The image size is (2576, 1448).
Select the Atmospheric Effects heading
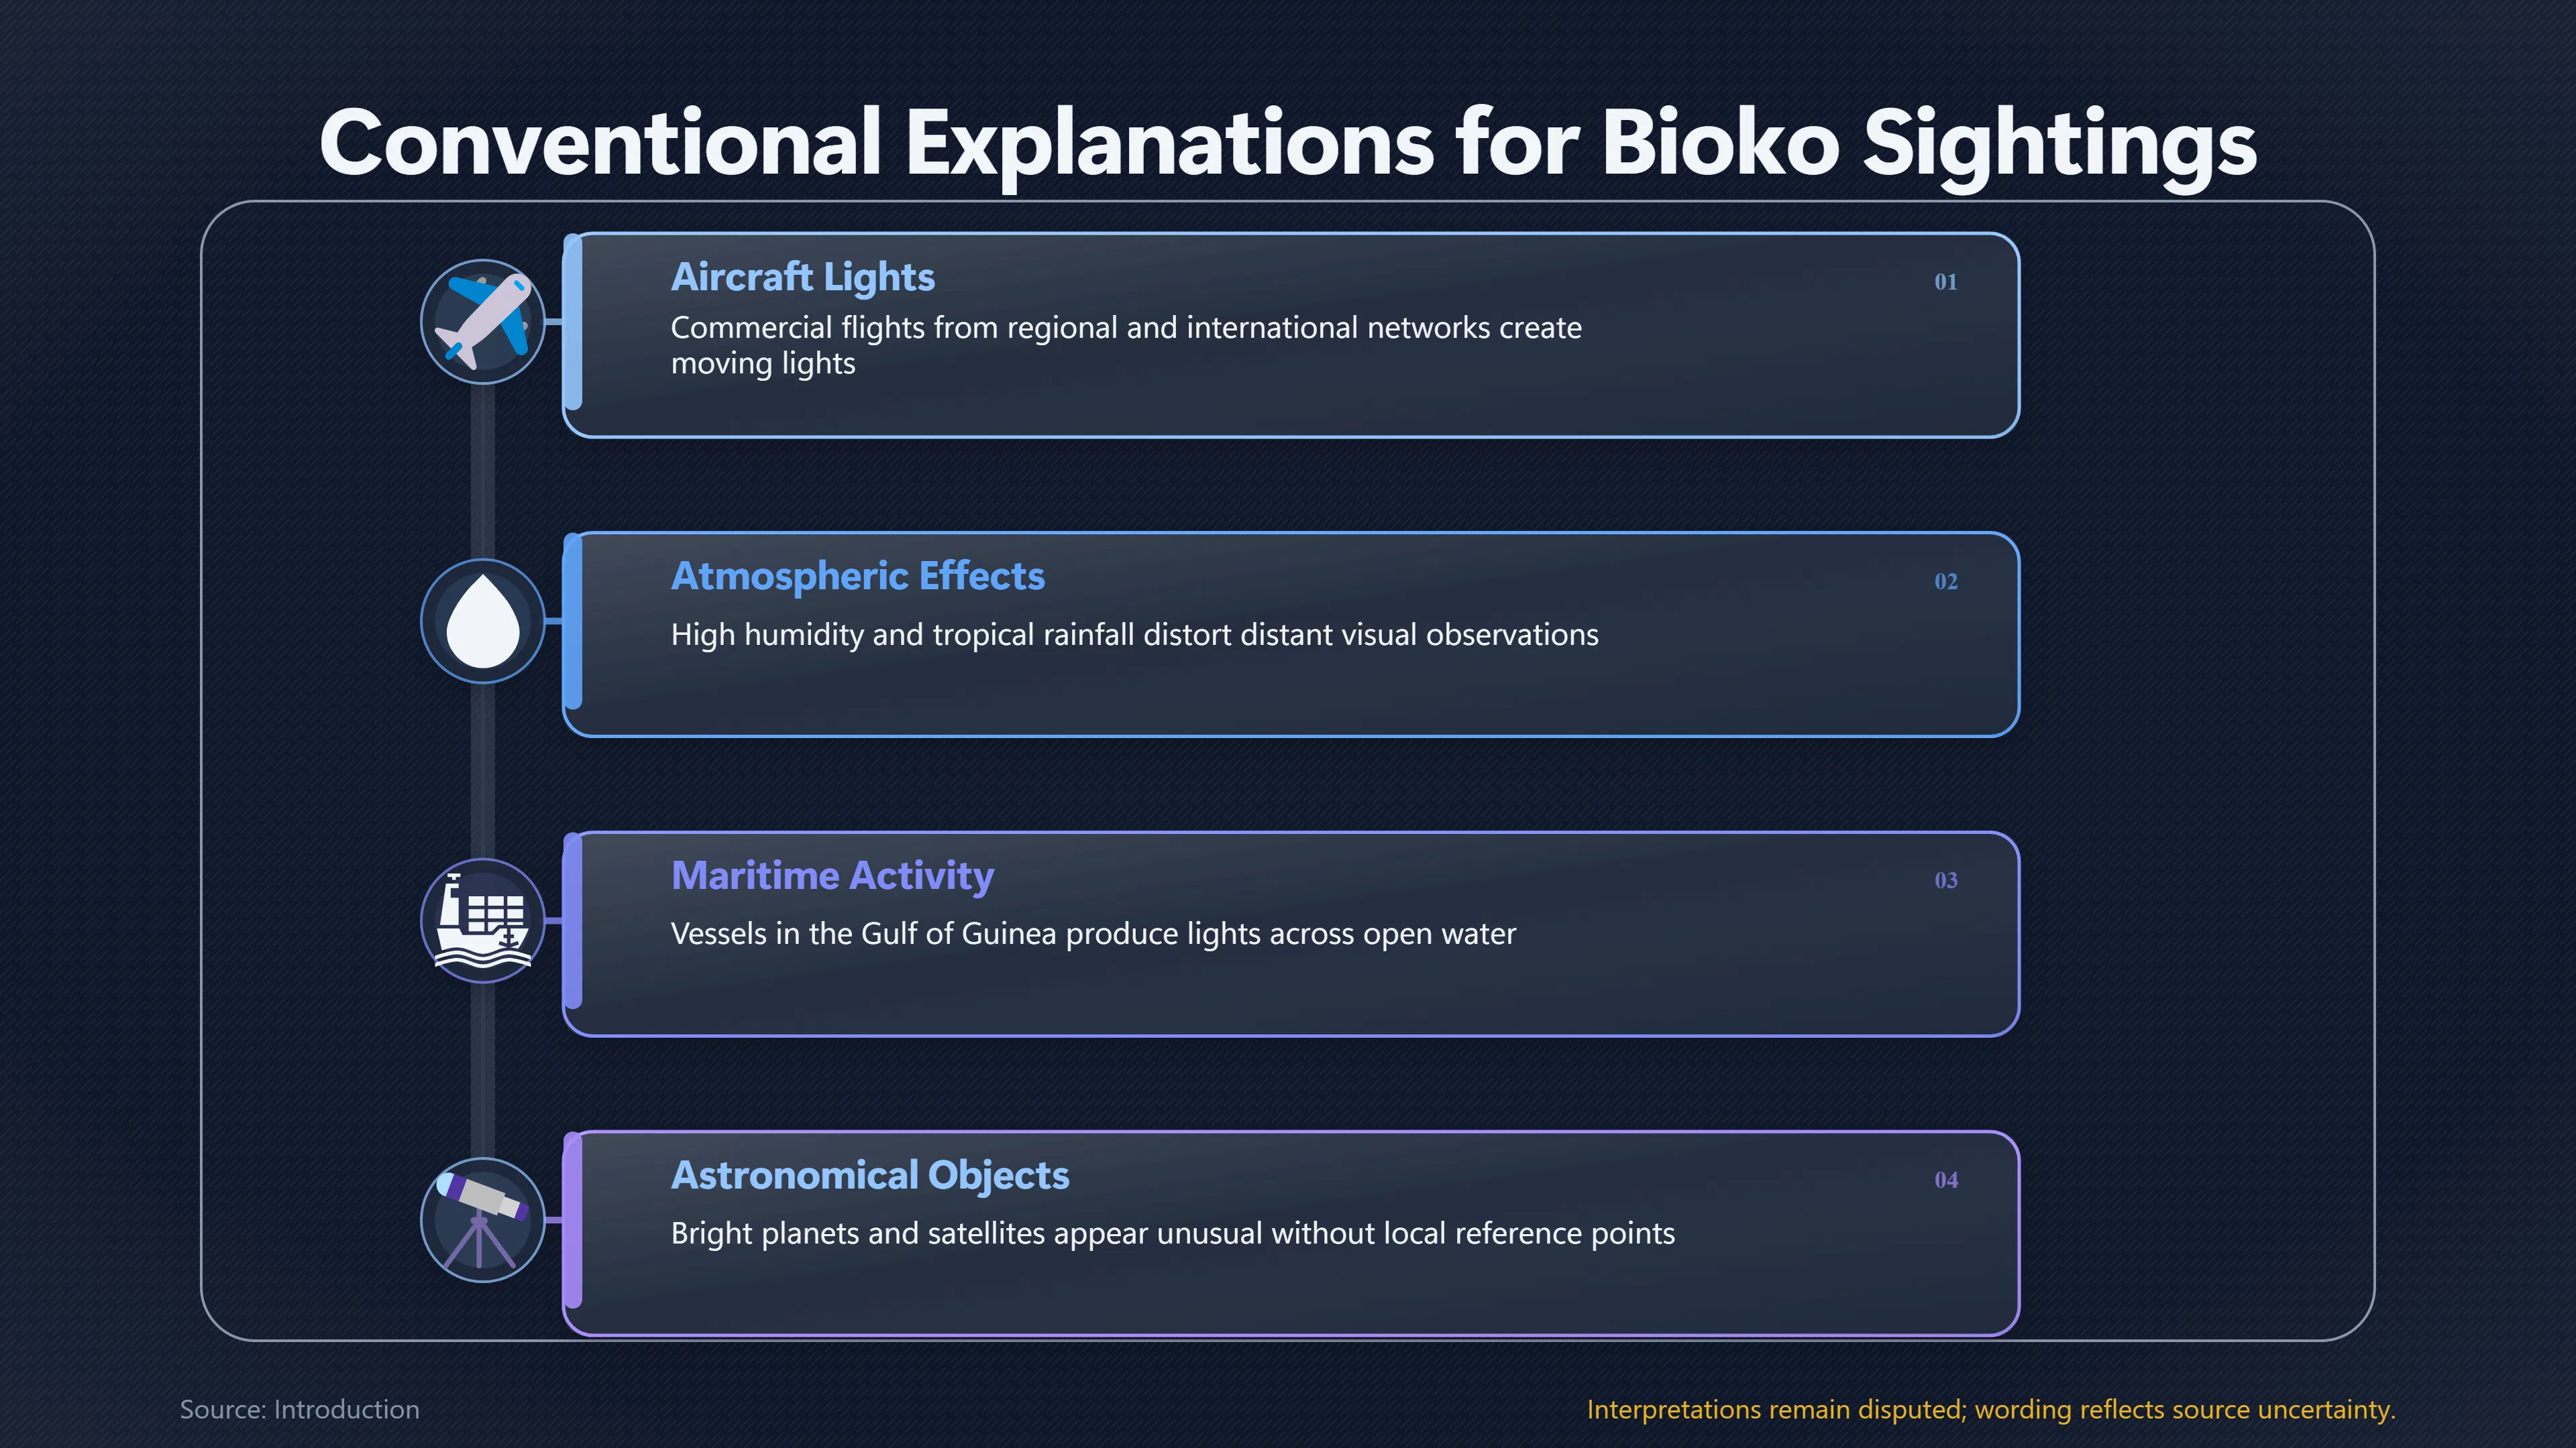(857, 577)
